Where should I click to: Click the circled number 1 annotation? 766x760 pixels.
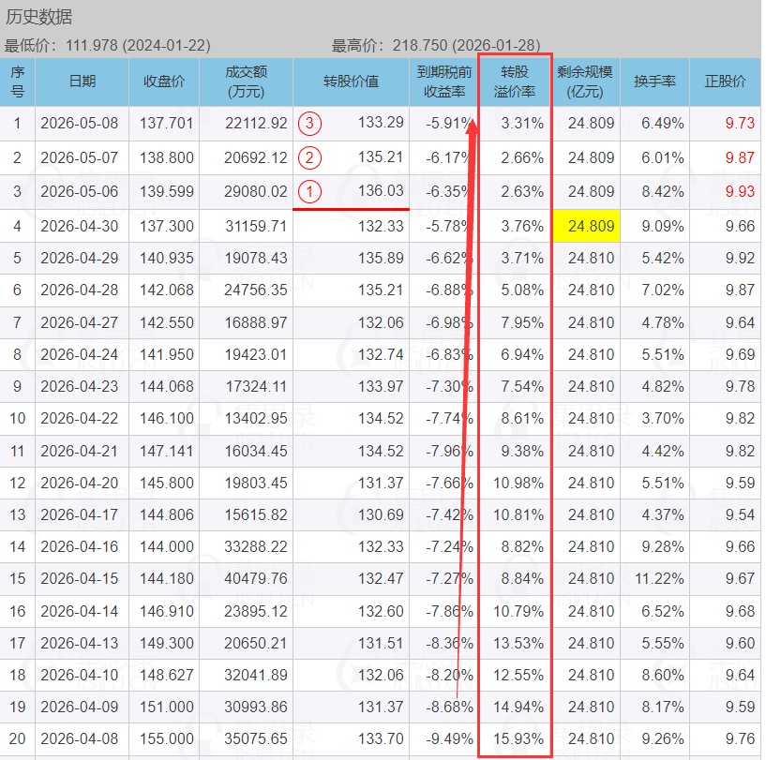309,191
